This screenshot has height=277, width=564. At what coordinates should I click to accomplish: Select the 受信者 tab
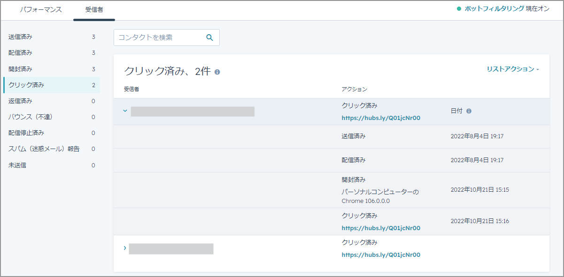click(94, 9)
